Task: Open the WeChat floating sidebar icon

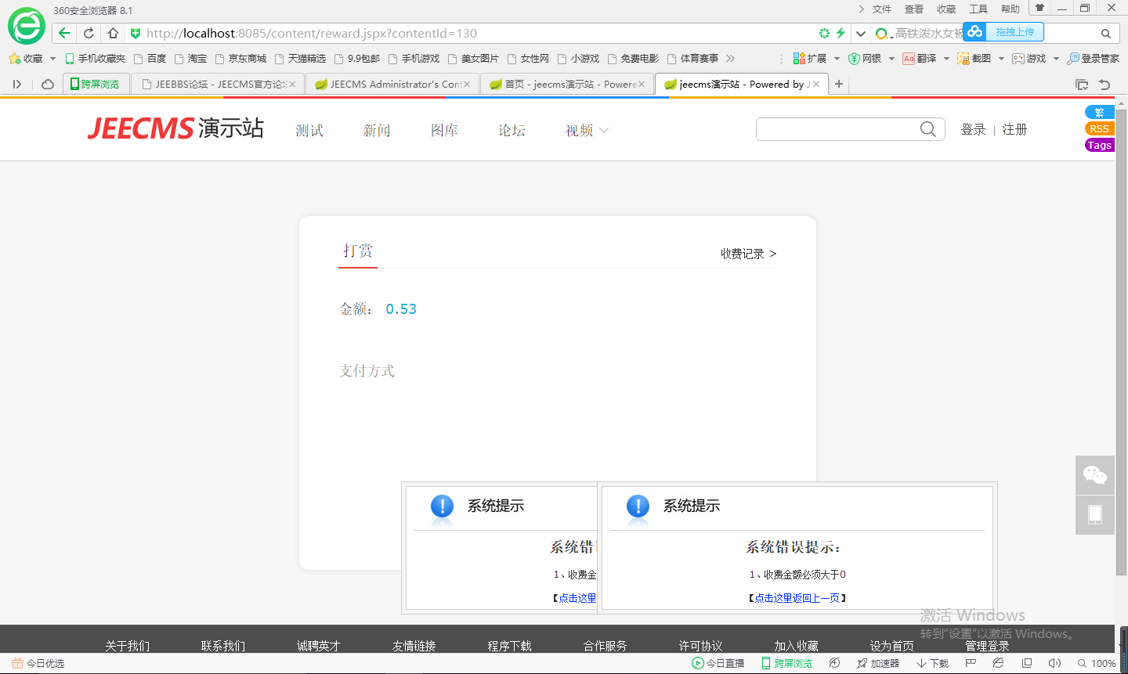Action: click(x=1094, y=474)
